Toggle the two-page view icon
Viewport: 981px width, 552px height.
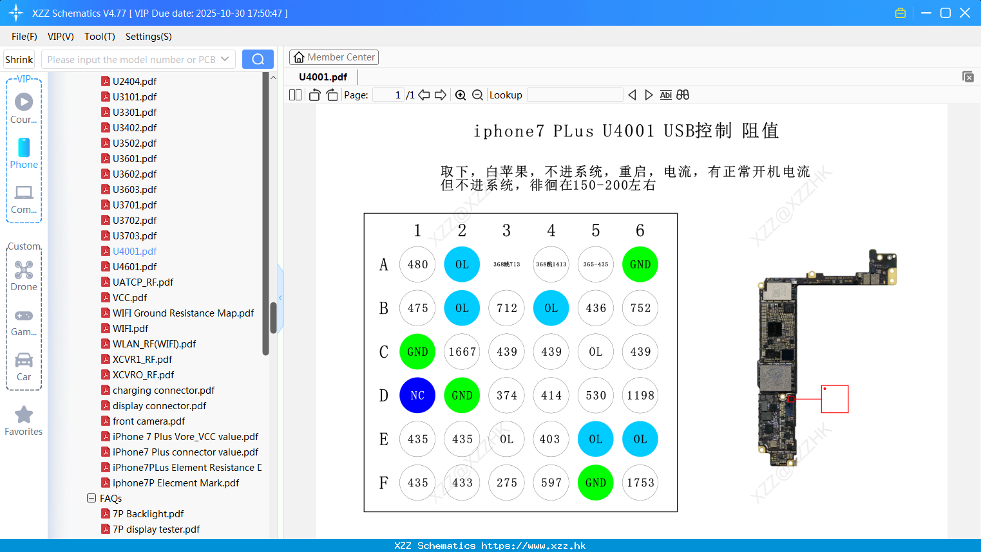coord(295,95)
